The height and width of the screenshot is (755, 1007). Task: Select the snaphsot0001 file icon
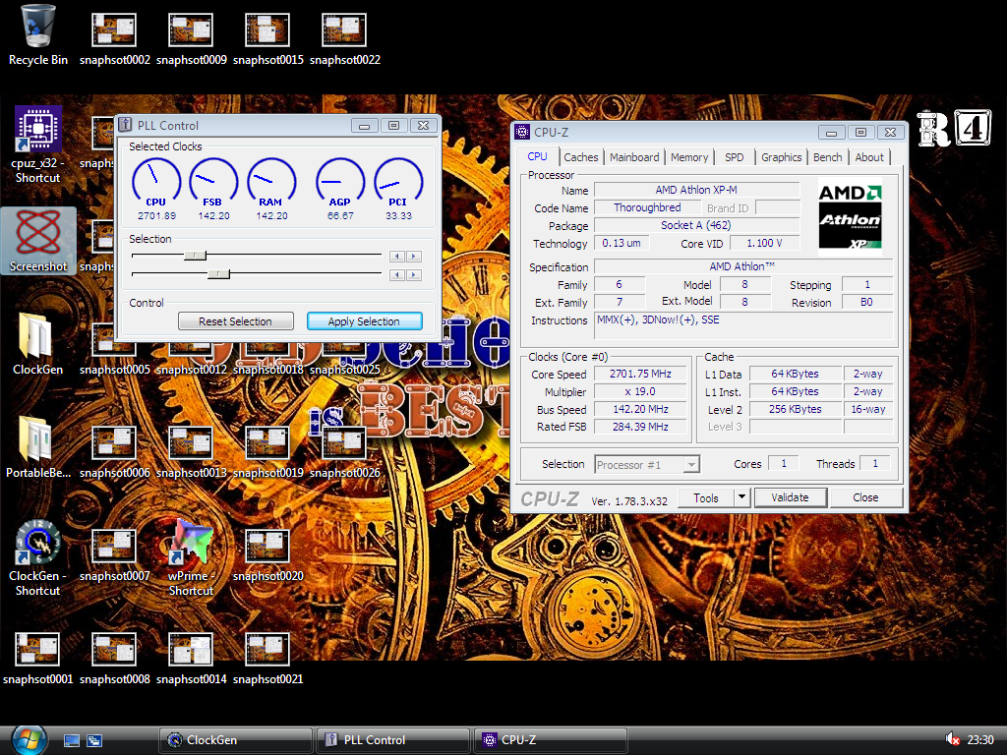38,658
